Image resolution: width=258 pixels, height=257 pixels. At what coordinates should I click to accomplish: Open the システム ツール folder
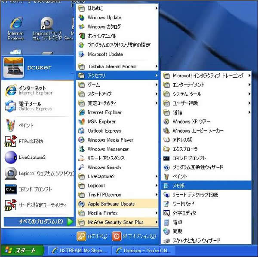click(x=206, y=94)
